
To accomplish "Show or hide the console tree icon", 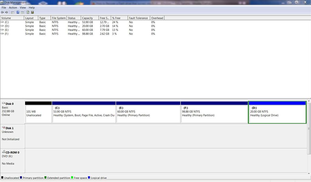I will click(12, 12).
